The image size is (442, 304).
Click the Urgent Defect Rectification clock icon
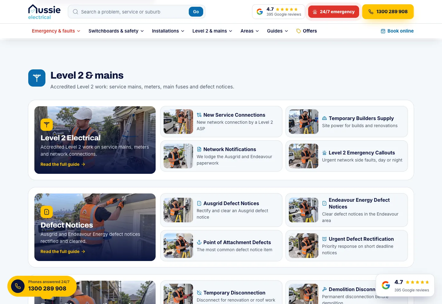coord(324,239)
